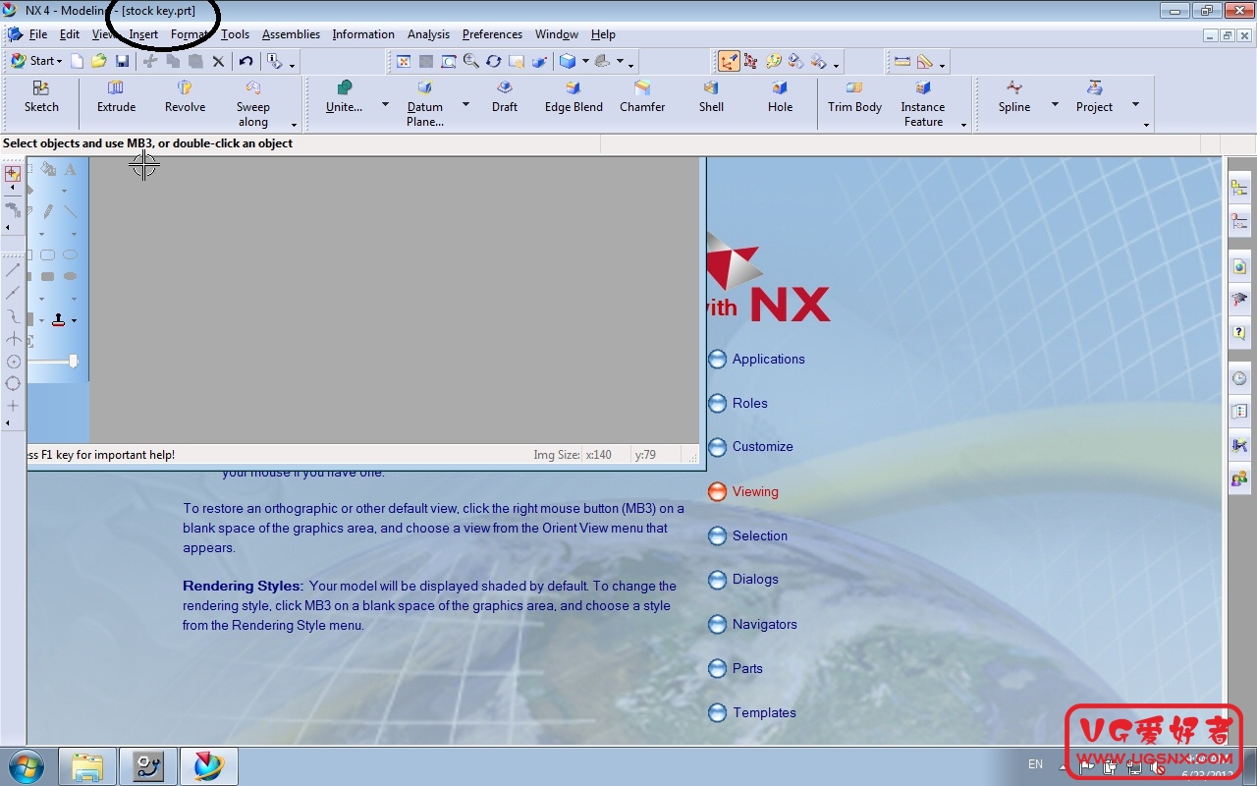The image size is (1257, 786).
Task: Select the stamp tool in the paint panel
Action: (x=59, y=319)
